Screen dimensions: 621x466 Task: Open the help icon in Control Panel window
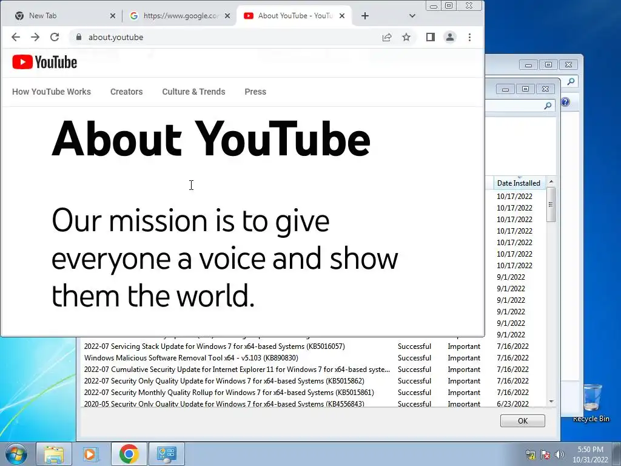pyautogui.click(x=565, y=102)
